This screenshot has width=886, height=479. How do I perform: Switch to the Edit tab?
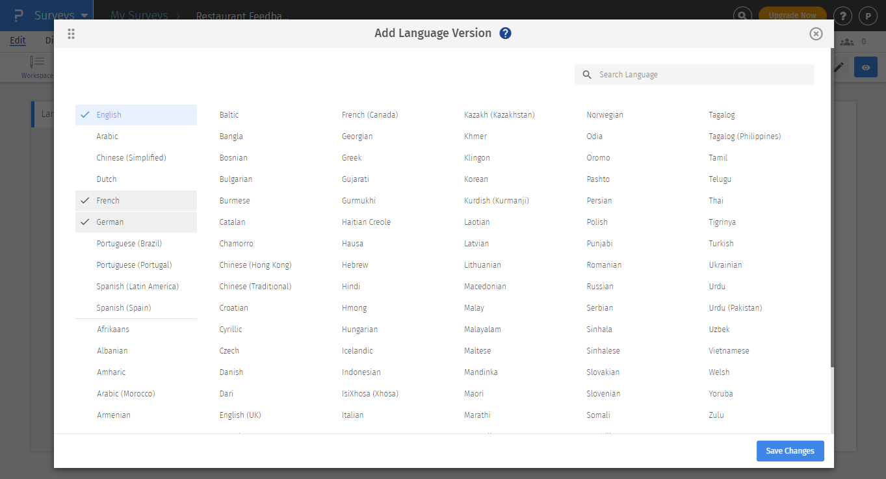click(18, 40)
